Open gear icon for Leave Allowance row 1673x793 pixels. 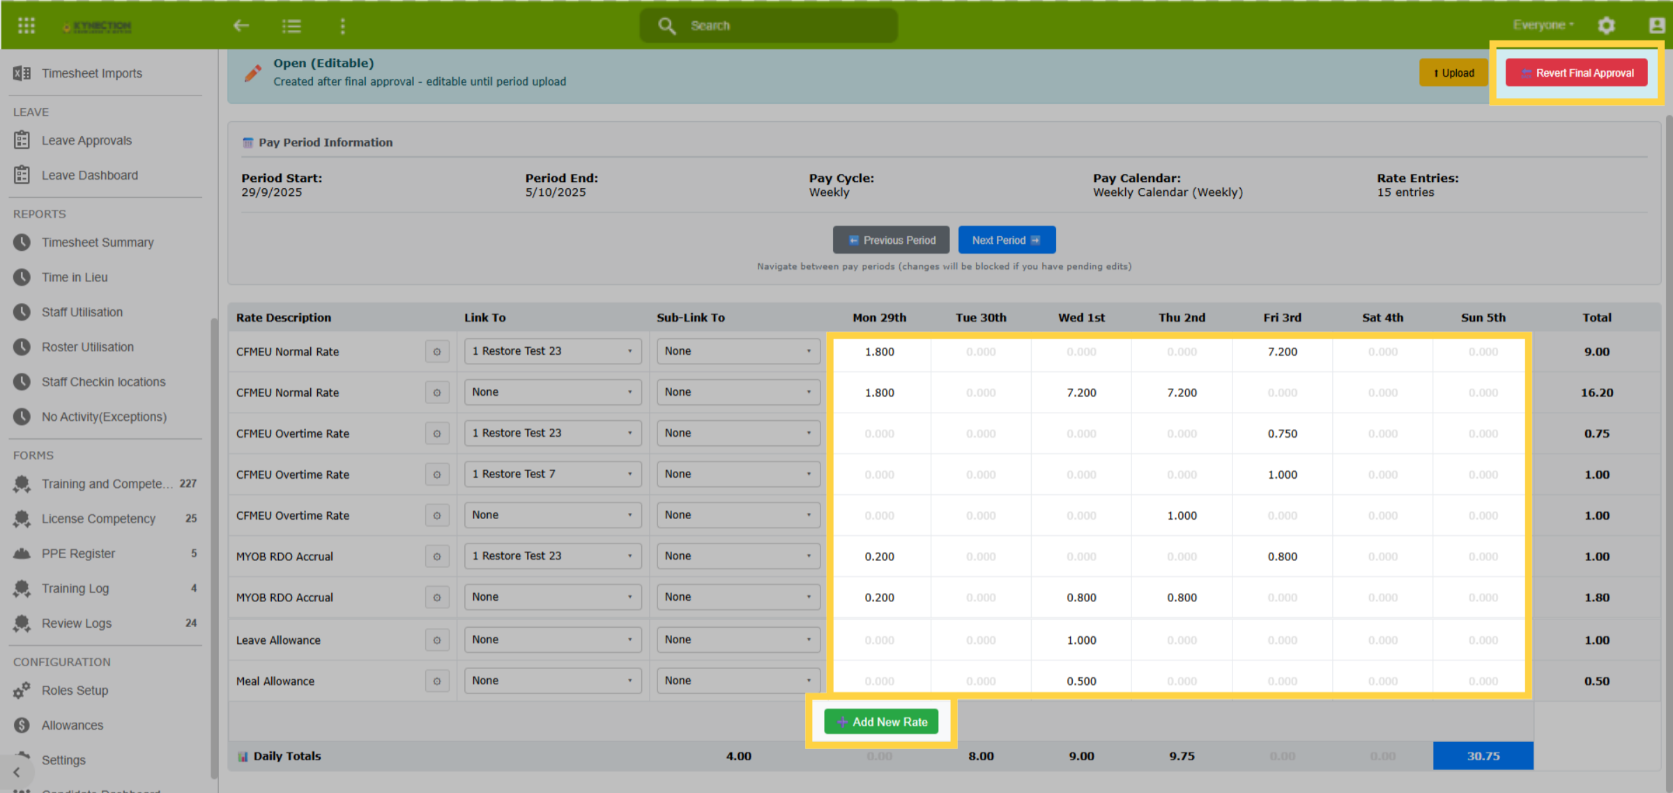coord(437,640)
